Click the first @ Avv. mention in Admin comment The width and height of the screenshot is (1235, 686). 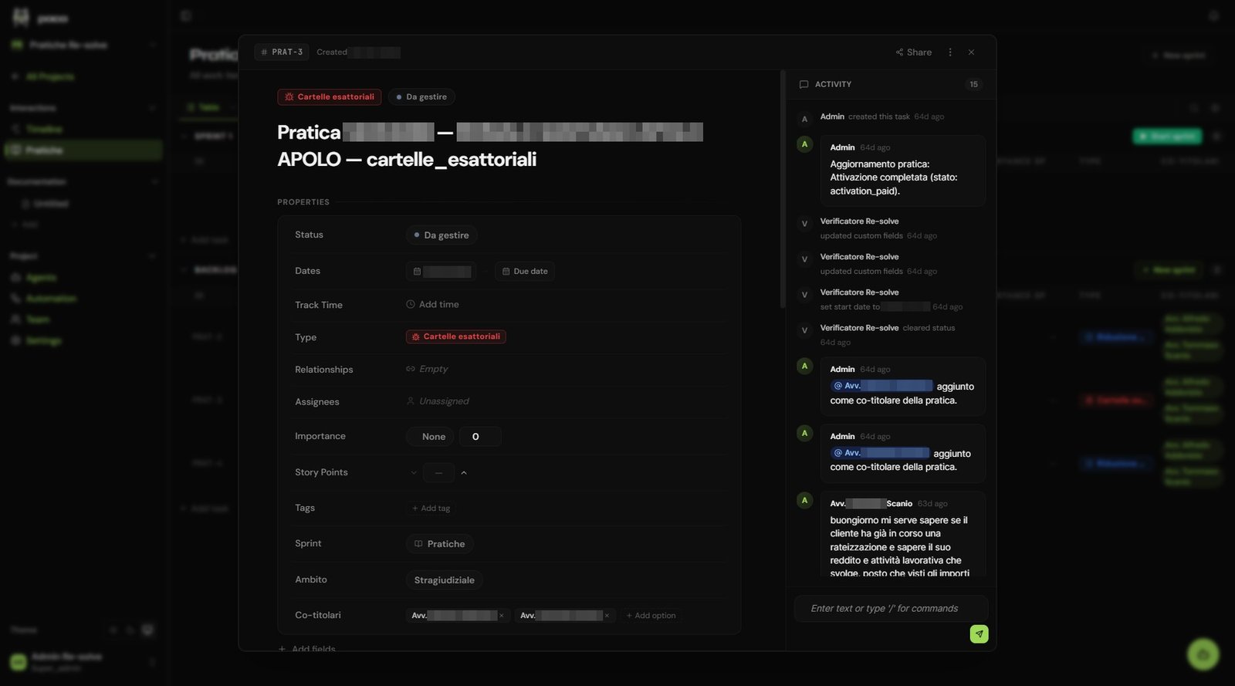[x=881, y=386]
